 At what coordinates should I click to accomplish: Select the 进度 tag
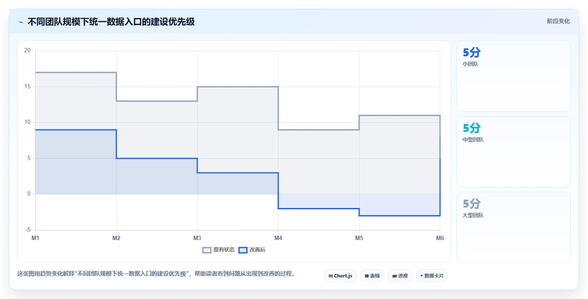point(400,276)
